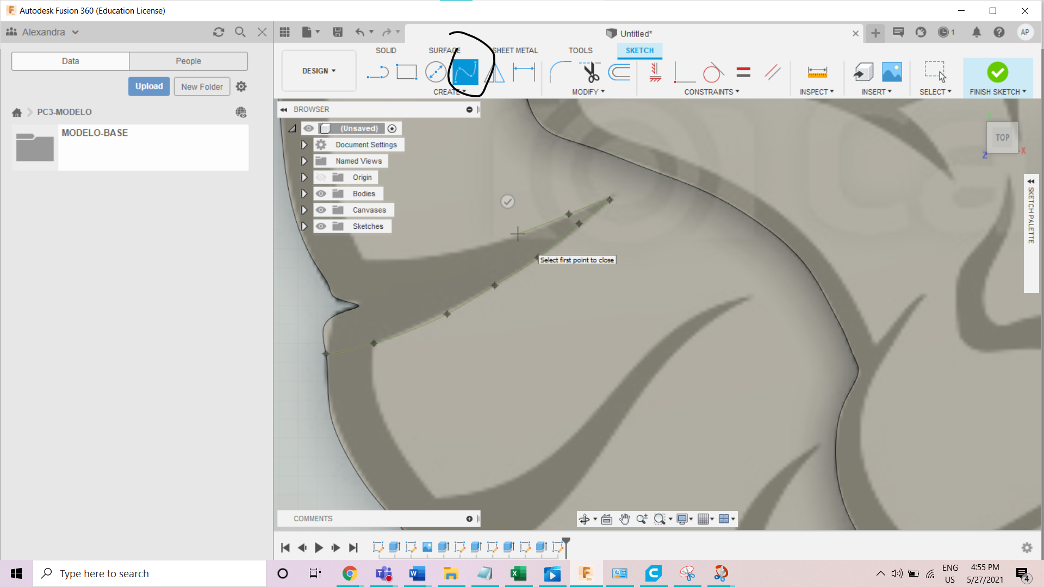This screenshot has height=587, width=1044.
Task: Play the design timeline
Action: coord(319,547)
